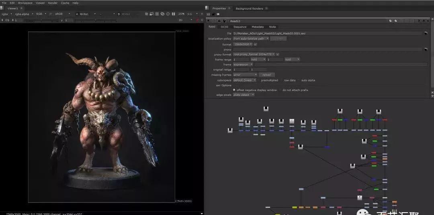Browse for file using the folder icon on file row
This screenshot has width=434, height=215.
pyautogui.click(x=426, y=33)
